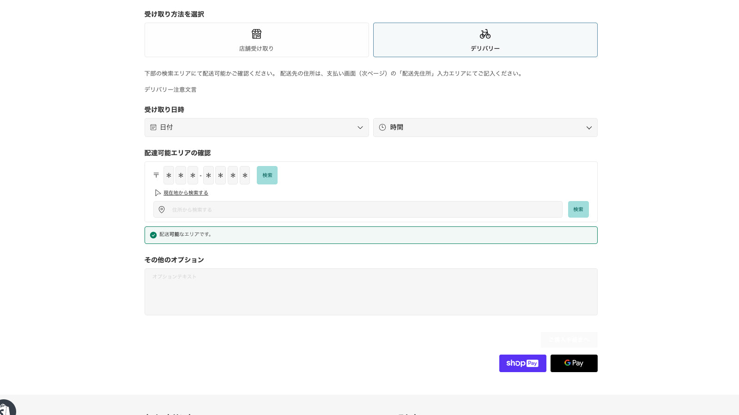739x415 pixels.
Task: Click the bicycle delivery icon
Action: click(x=485, y=34)
